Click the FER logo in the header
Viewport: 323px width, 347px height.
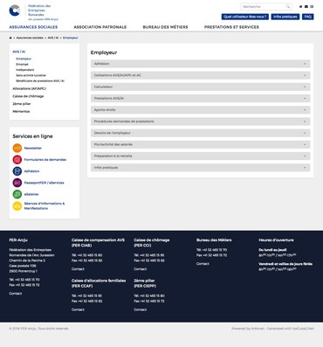[x=15, y=10]
